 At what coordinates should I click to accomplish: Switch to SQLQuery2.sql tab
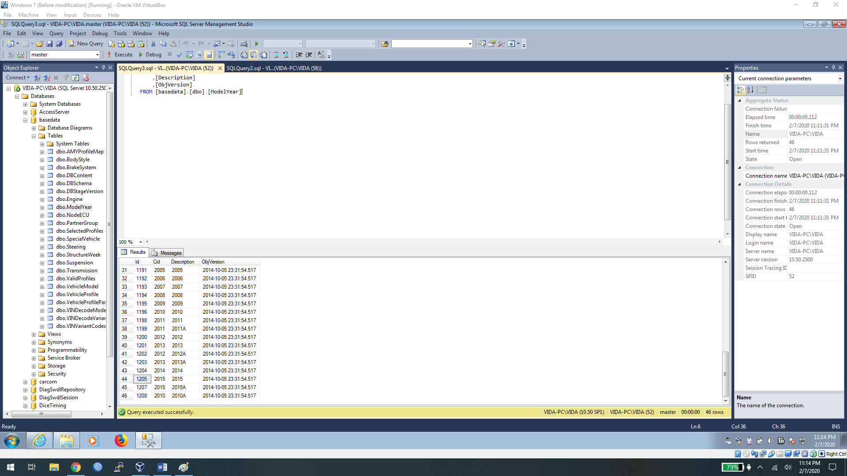click(x=274, y=68)
